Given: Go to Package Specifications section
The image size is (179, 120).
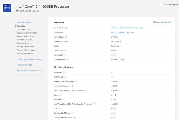Looking at the screenshot, I should (26, 47).
